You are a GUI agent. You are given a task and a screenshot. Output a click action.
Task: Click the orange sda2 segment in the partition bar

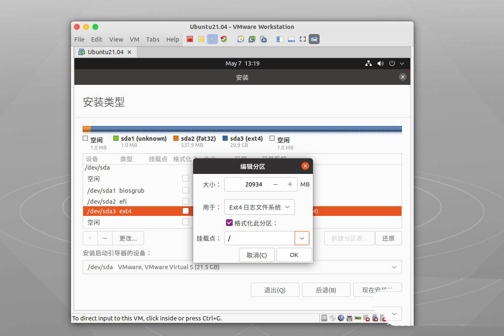pos(87,129)
